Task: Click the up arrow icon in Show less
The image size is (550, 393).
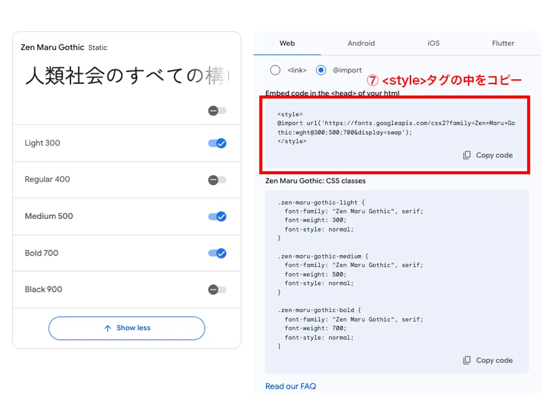Action: [x=108, y=328]
